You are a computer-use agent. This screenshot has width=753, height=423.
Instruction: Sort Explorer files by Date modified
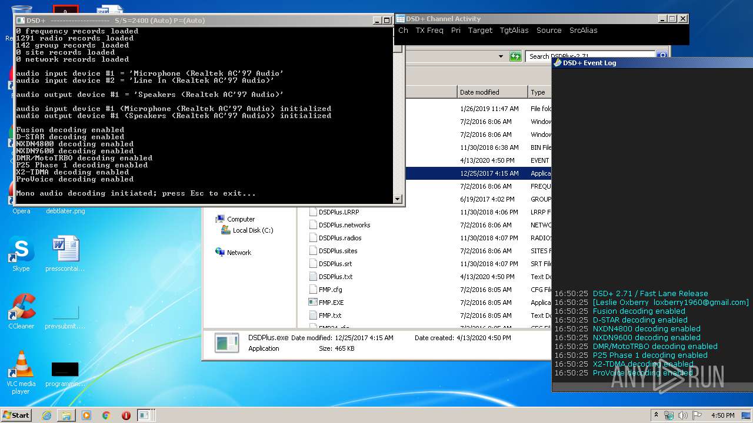pyautogui.click(x=492, y=92)
